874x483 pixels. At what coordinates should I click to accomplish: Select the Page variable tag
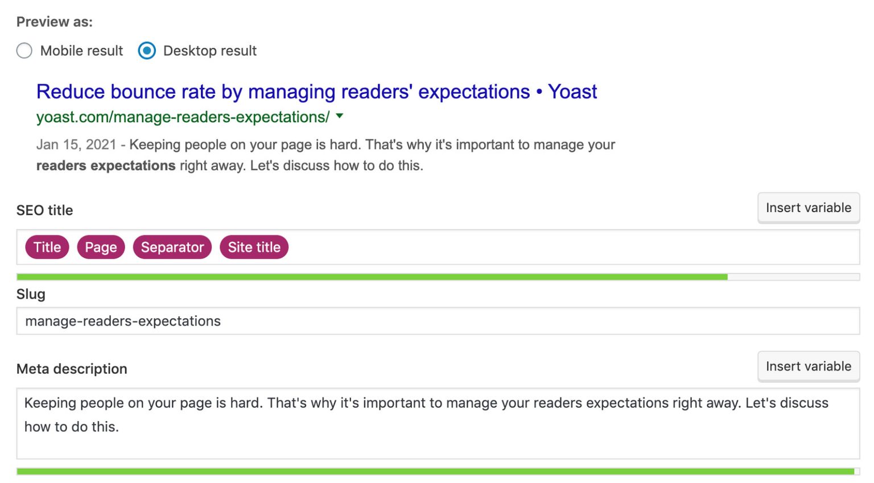tap(101, 247)
